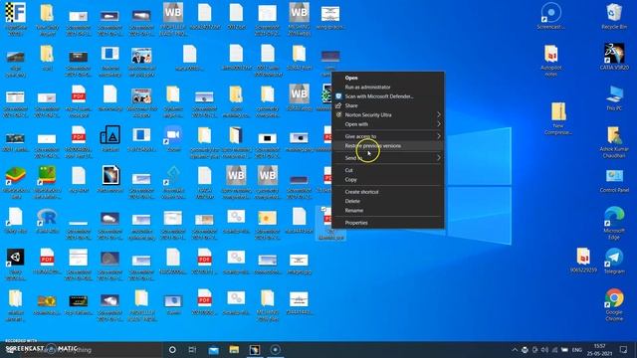Select the Unity shortcut icon

coord(16,265)
